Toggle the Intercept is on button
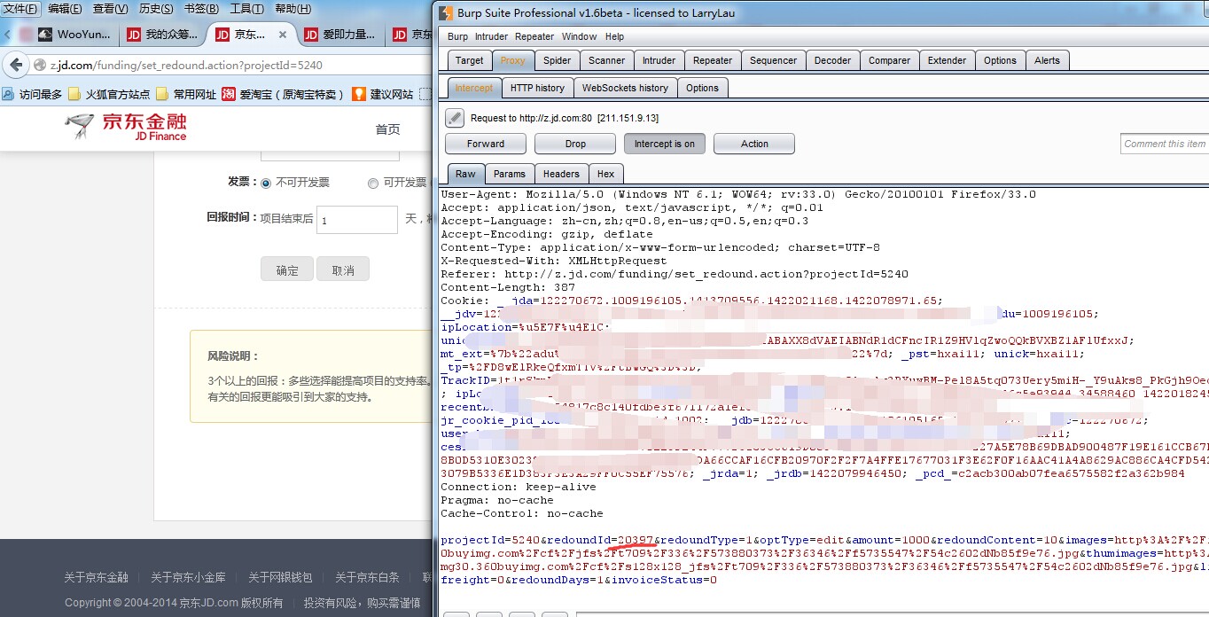Image resolution: width=1209 pixels, height=617 pixels. [x=665, y=144]
